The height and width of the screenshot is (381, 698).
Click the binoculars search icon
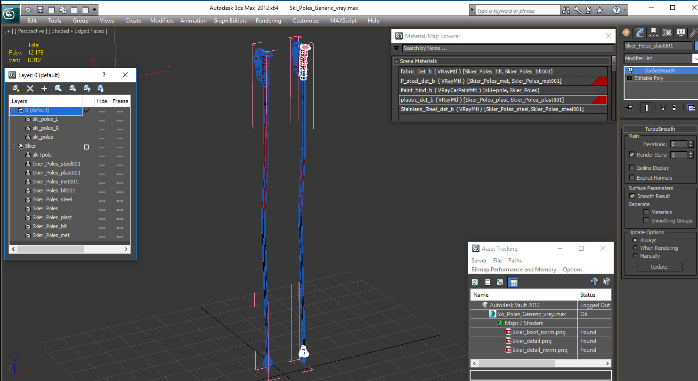tap(566, 10)
